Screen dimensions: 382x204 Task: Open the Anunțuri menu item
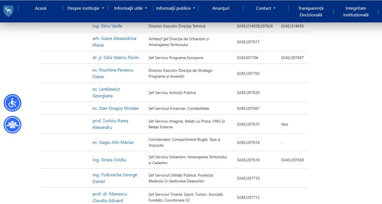[221, 8]
